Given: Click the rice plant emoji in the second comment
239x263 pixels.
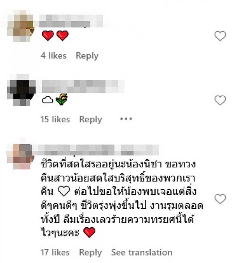Looking at the screenshot, I should click(61, 99).
